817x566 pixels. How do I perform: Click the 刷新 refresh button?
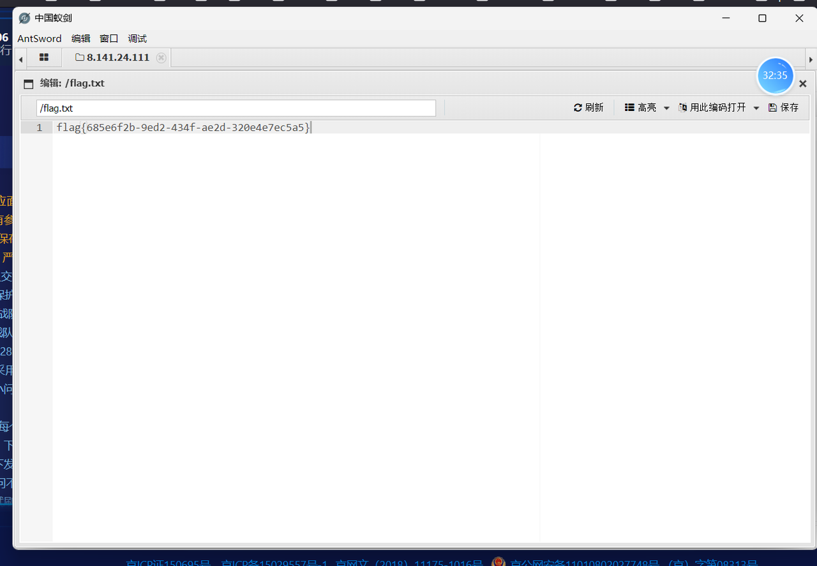click(x=588, y=107)
